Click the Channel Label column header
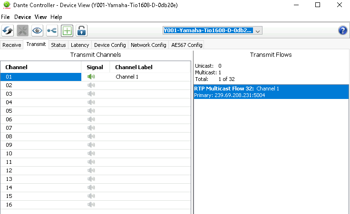Viewport: 350px width, 214px height. [150, 67]
